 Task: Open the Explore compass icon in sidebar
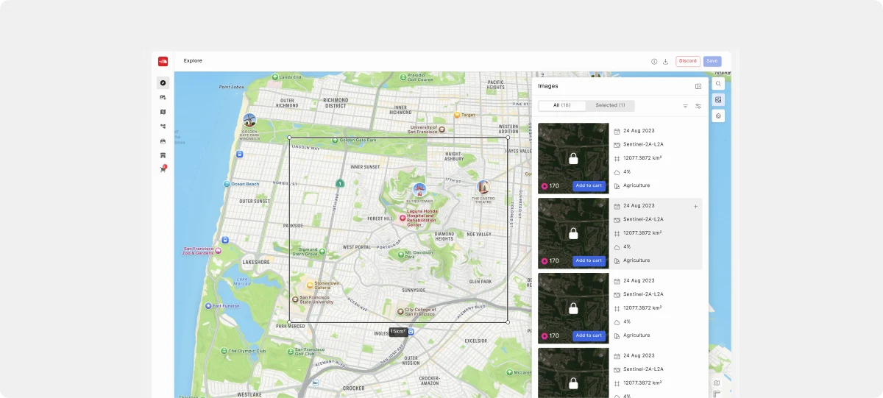[x=163, y=83]
